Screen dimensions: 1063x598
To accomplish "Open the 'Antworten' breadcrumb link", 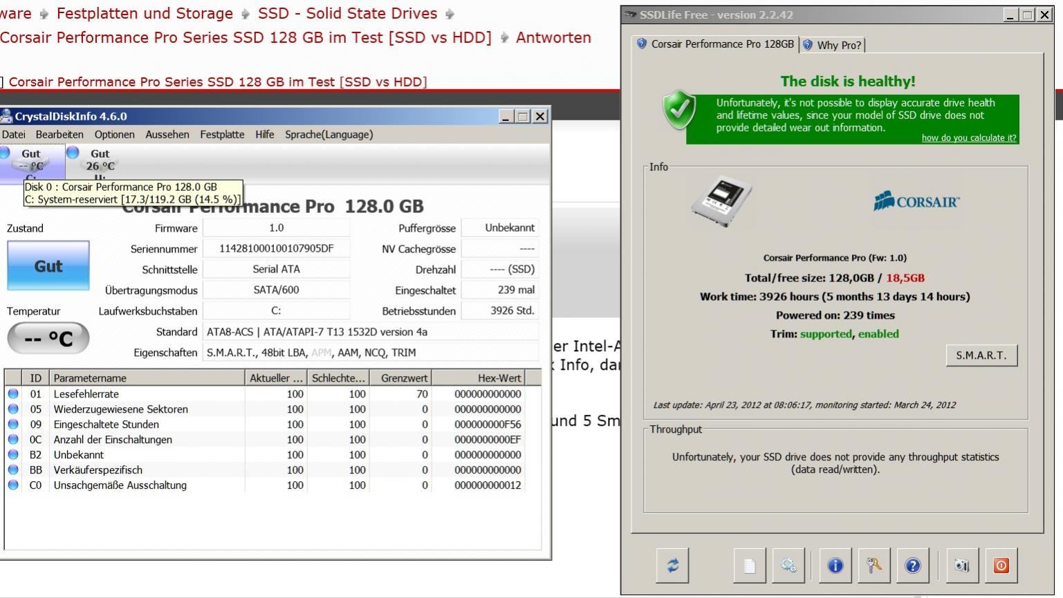I will pos(553,38).
